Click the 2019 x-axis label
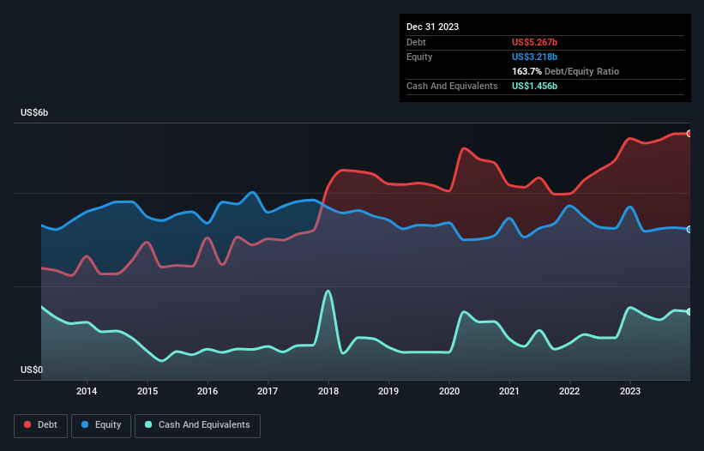 click(x=388, y=391)
